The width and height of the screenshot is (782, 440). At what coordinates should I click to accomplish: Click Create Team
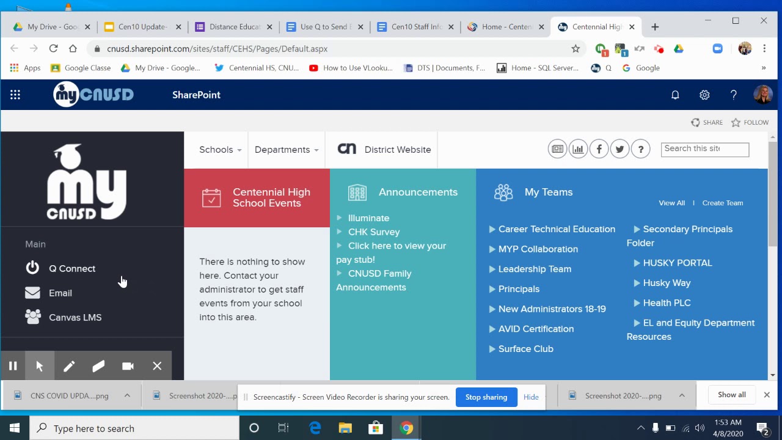(x=722, y=203)
